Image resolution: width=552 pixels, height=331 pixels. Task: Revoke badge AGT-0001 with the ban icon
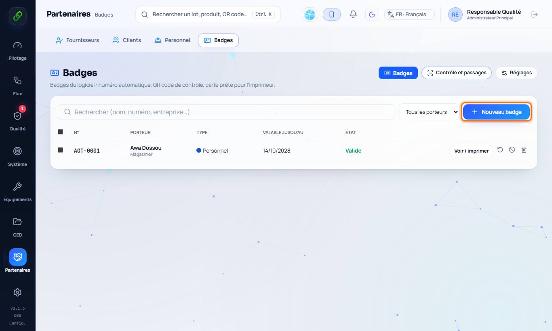click(512, 150)
